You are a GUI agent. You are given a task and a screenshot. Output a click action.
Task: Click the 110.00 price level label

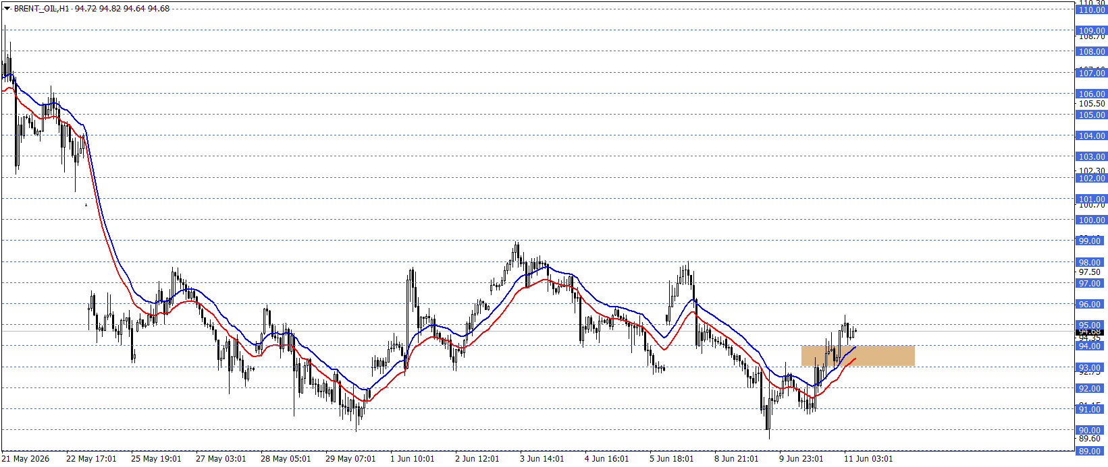[1091, 10]
